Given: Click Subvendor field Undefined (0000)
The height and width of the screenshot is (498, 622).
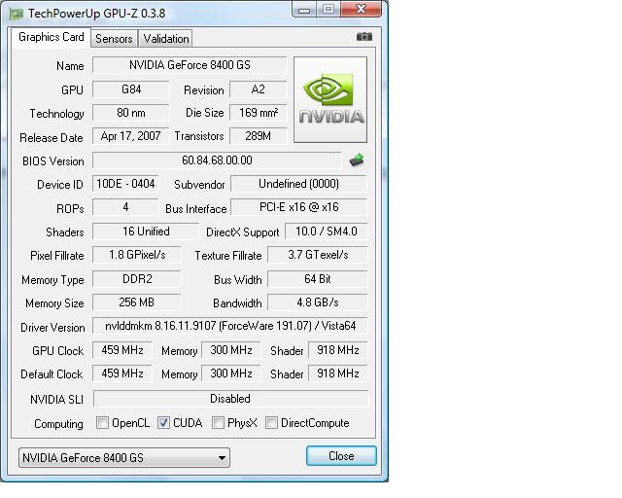Looking at the screenshot, I should (x=298, y=184).
